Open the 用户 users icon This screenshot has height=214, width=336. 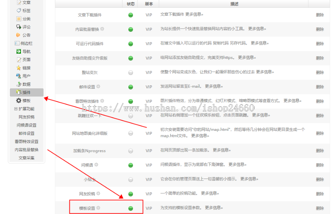coord(19,76)
